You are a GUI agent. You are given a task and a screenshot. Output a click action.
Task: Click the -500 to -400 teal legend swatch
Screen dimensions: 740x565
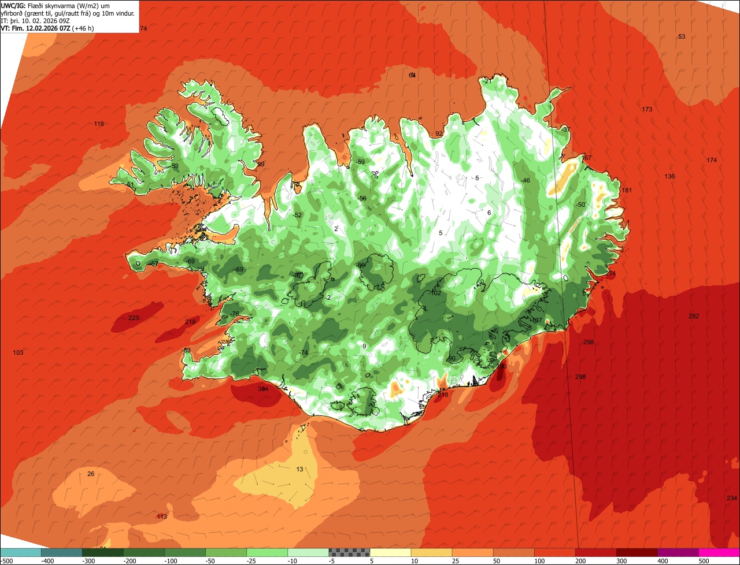[20, 552]
